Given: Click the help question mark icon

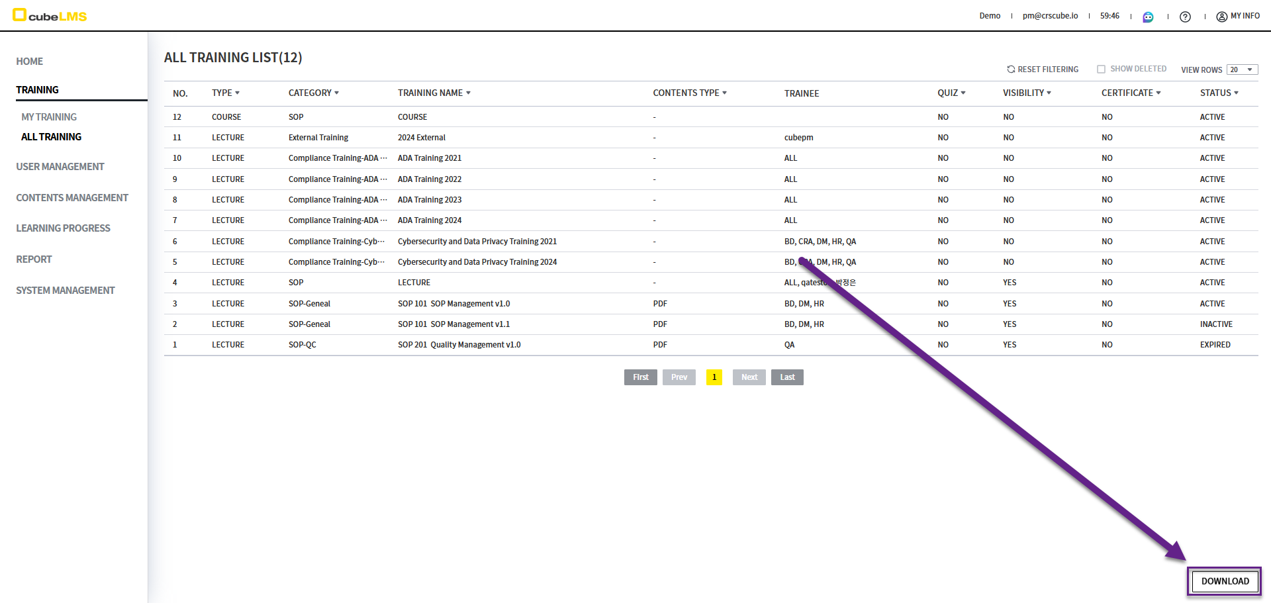Looking at the screenshot, I should (1185, 17).
